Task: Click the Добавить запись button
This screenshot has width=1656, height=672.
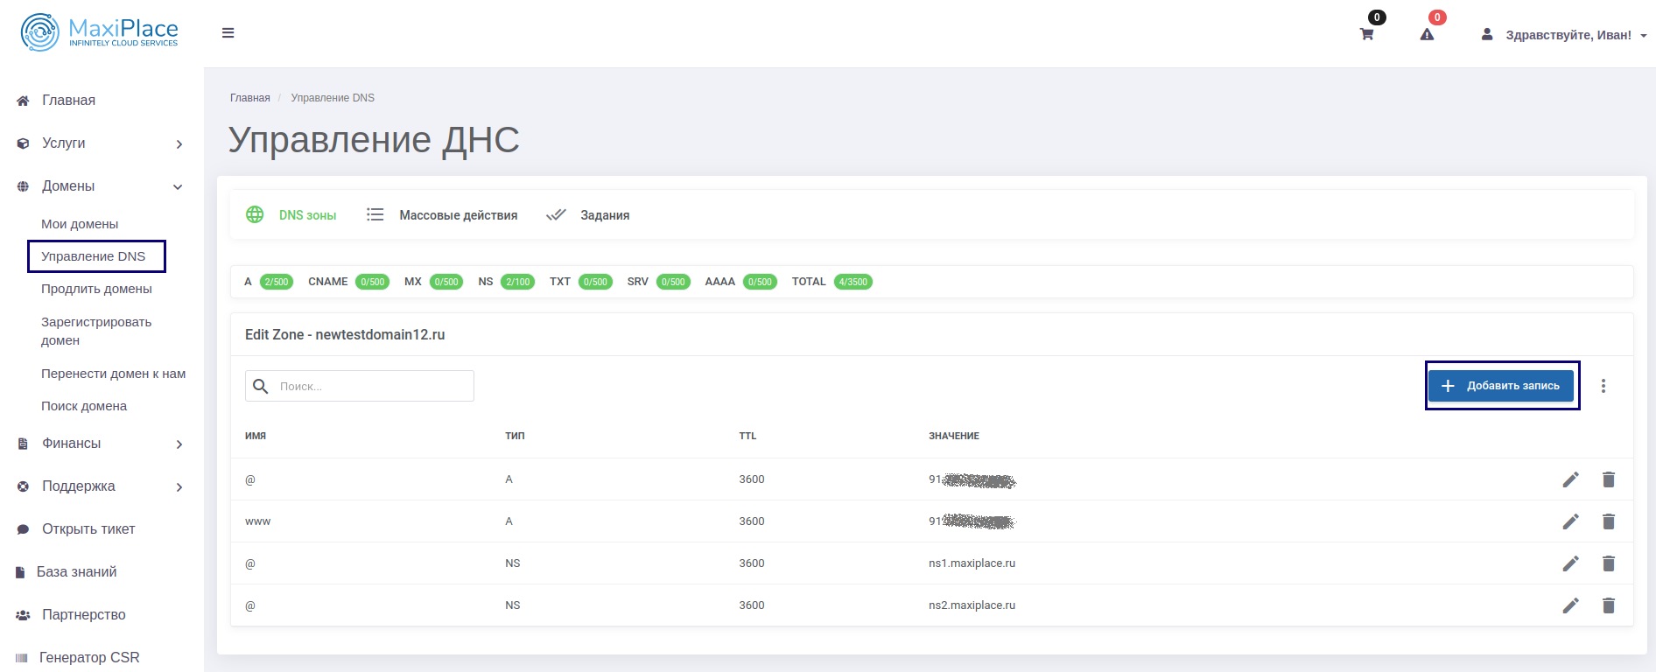Action: click(x=1501, y=386)
